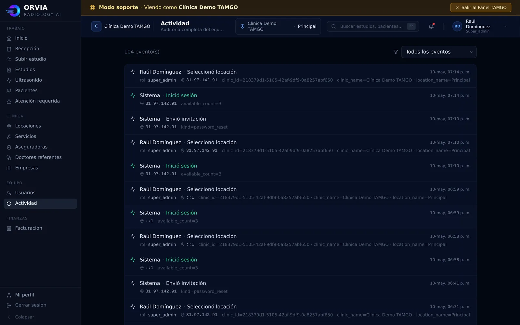Click the Atención requerida warning icon

coord(9,101)
